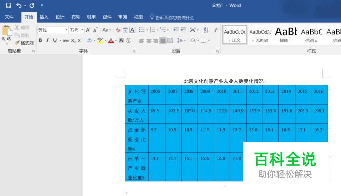Image resolution: width=341 pixels, height=196 pixels.
Task: Toggle character shading icon
Action: 121,40
